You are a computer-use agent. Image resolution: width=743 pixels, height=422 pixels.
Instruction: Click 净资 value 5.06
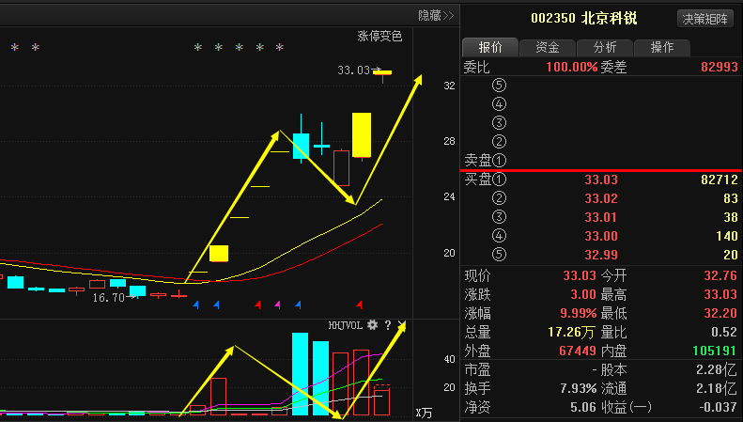583,407
